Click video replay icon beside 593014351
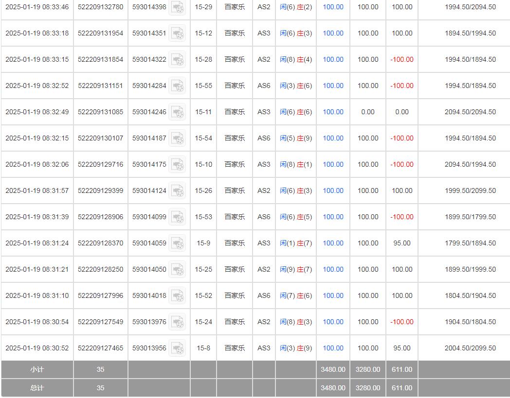This screenshot has width=510, height=398. [x=178, y=34]
